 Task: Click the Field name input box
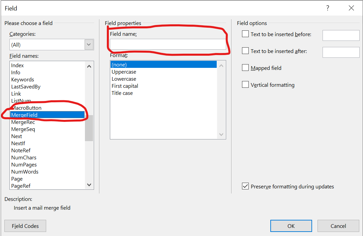point(168,45)
